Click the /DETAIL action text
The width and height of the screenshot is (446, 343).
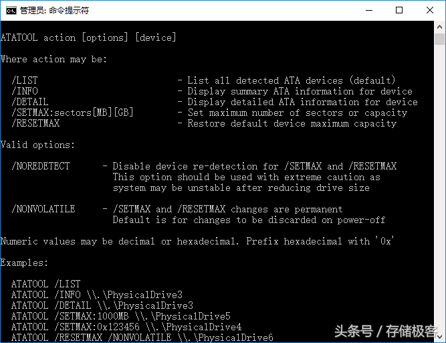30,102
